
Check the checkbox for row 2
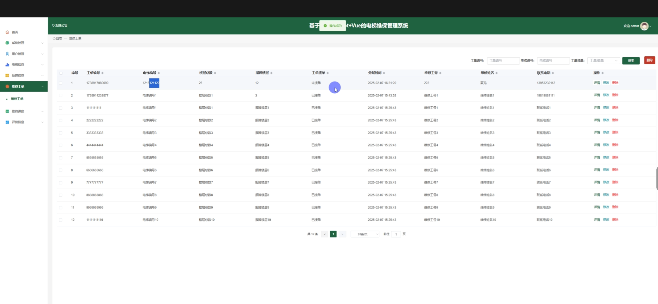pos(61,96)
